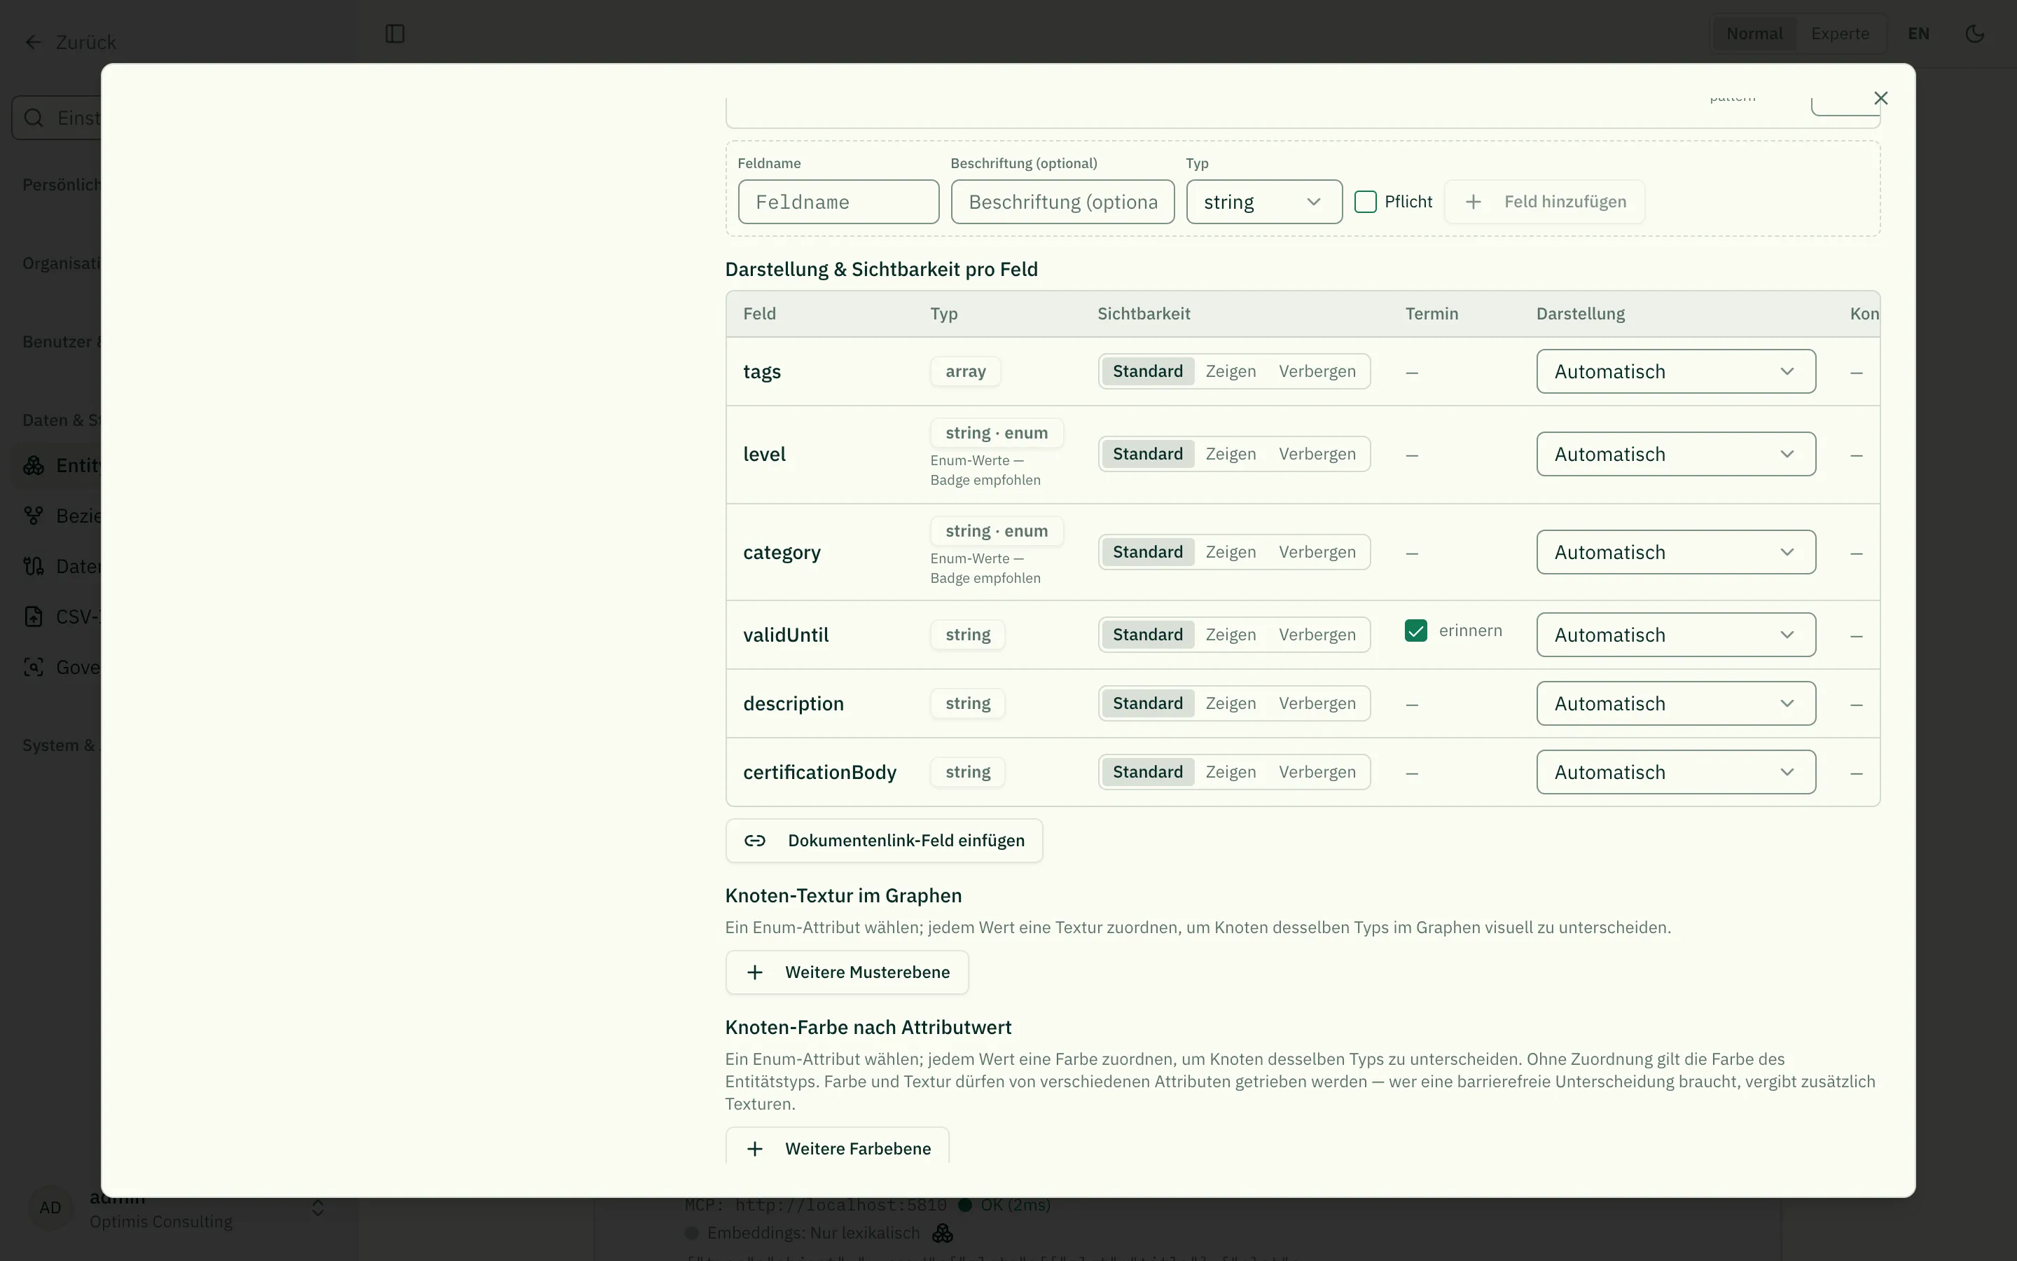Click the embeddings status icon
The image size is (2017, 1261).
pos(943,1233)
